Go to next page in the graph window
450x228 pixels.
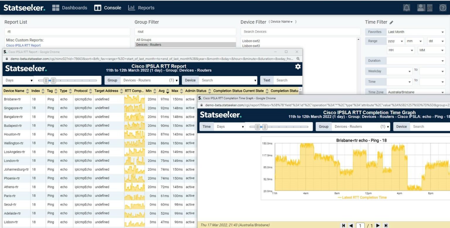point(378,225)
